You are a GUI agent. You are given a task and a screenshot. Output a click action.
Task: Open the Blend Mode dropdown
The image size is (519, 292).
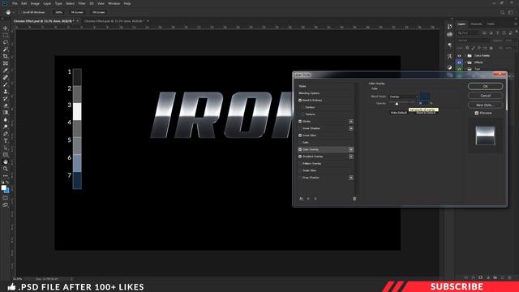(404, 97)
